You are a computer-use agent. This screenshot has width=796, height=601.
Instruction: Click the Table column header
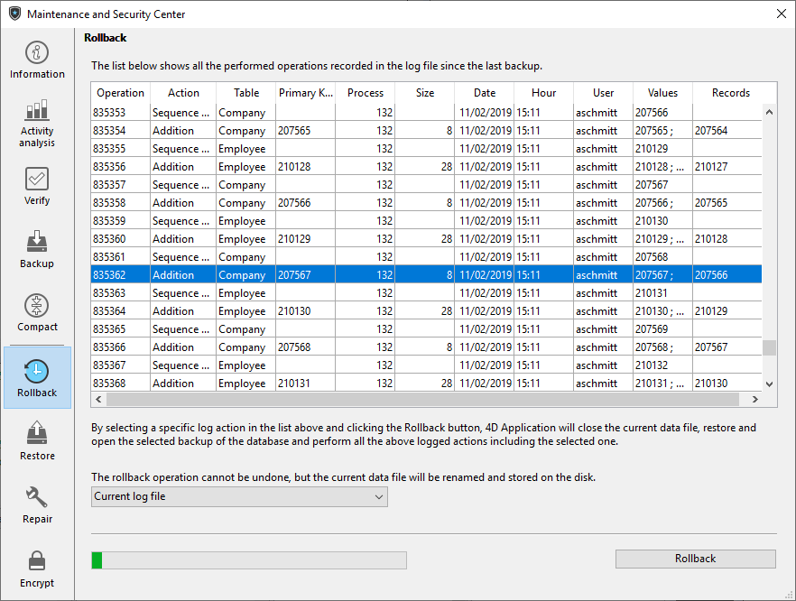245,93
